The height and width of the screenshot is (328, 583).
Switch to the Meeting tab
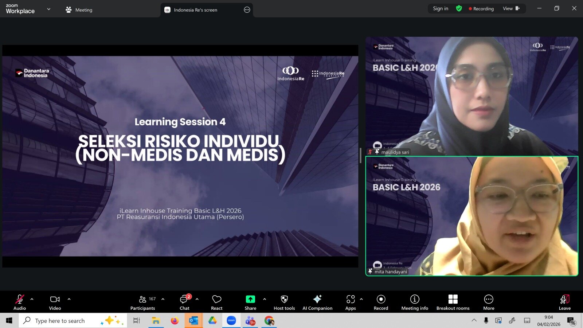click(79, 10)
